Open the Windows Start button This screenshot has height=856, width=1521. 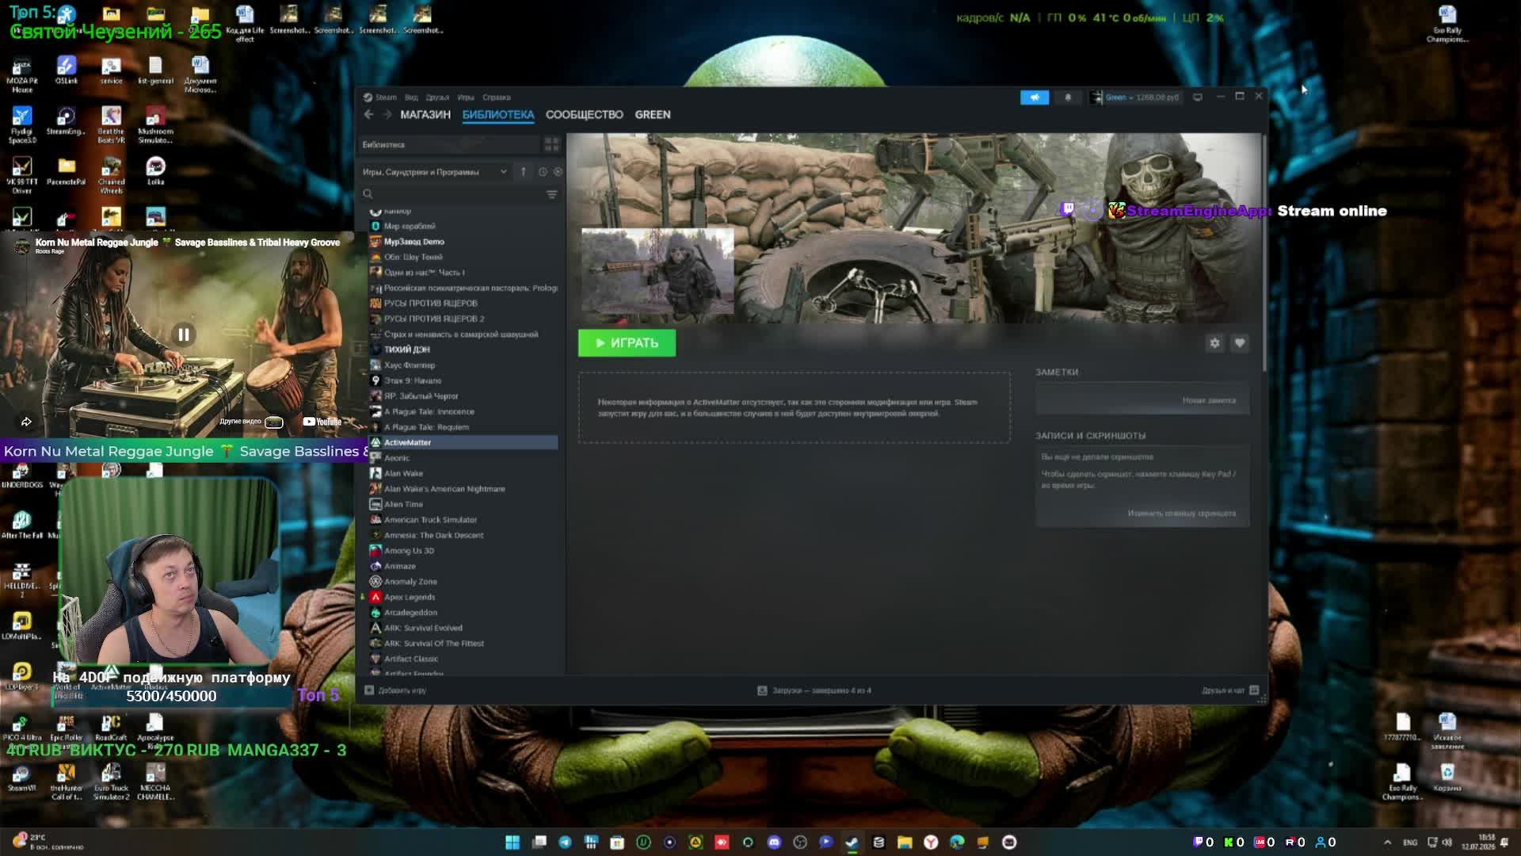pyautogui.click(x=513, y=842)
